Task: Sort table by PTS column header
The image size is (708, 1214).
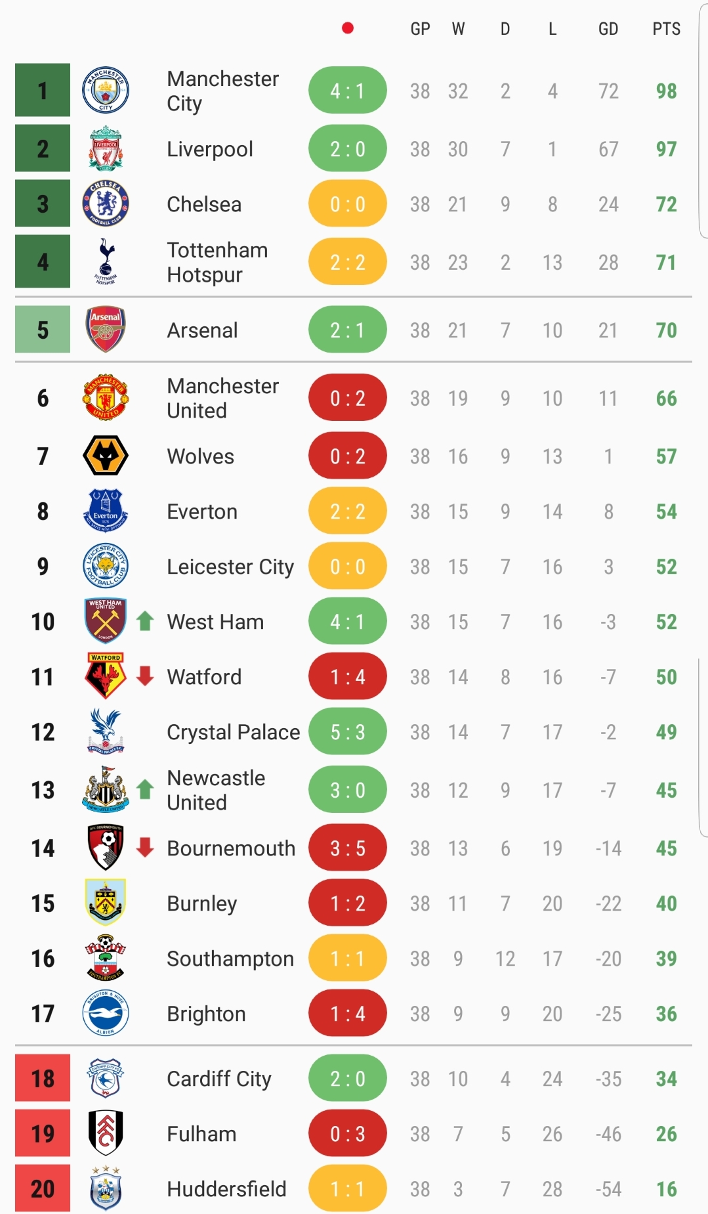Action: point(666,29)
